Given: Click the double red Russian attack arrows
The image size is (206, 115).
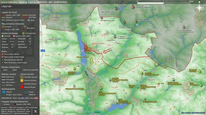Looking at the screenshot, I should (x=86, y=46).
